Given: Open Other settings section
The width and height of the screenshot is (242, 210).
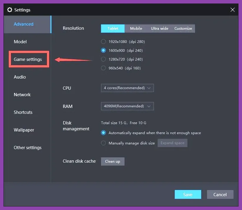Looking at the screenshot, I should pyautogui.click(x=28, y=148).
